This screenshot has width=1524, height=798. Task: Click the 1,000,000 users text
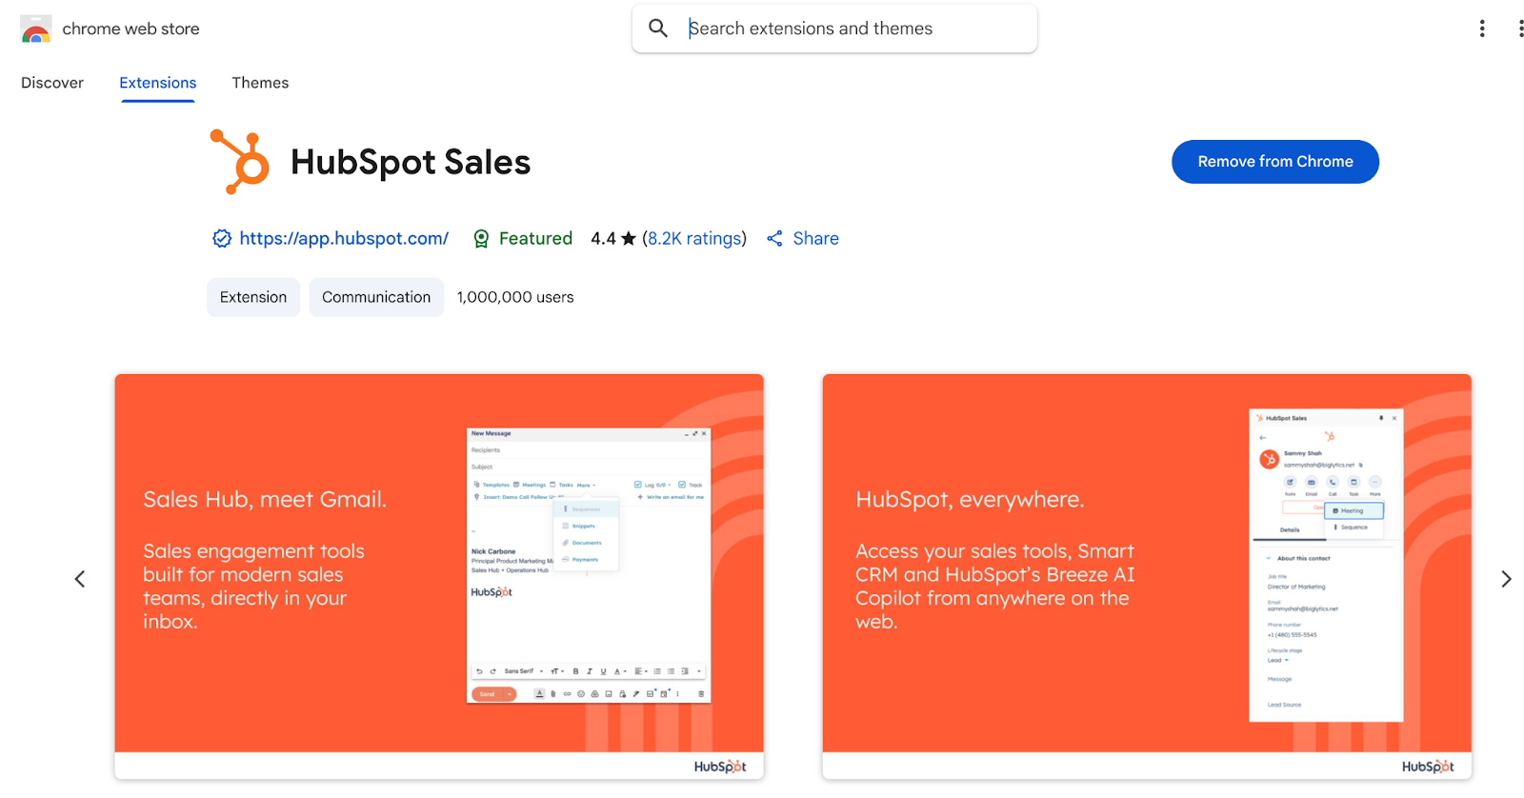pyautogui.click(x=515, y=297)
